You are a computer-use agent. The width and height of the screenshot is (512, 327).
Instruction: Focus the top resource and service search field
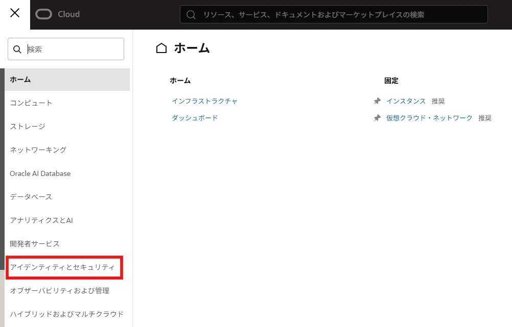coord(334,14)
